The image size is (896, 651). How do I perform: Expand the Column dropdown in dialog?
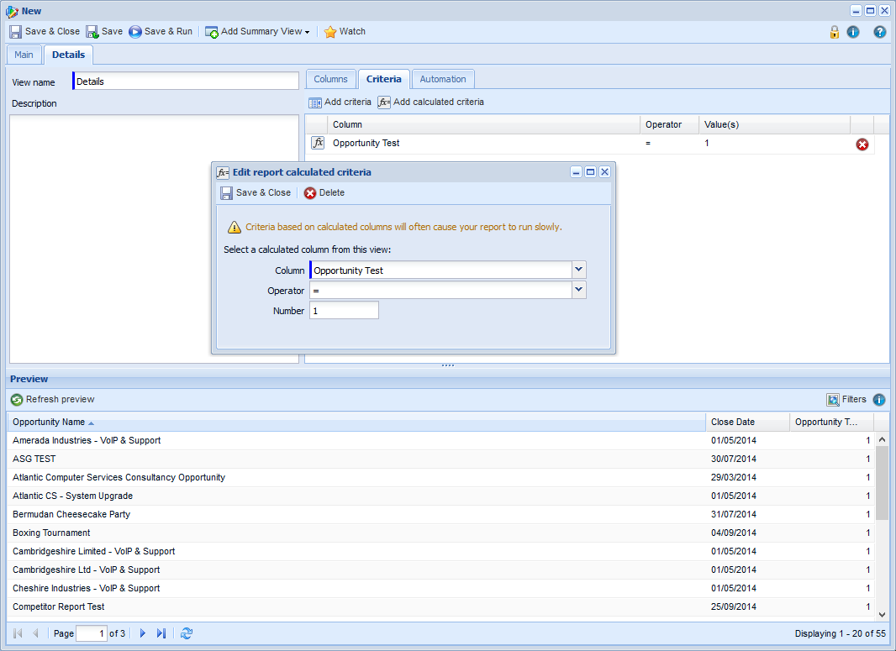click(x=578, y=270)
